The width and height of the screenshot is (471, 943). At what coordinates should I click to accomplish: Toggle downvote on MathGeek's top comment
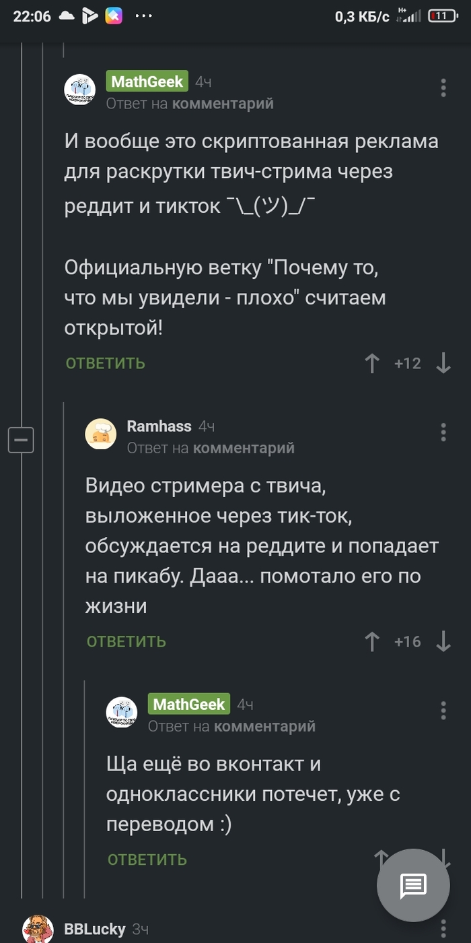pyautogui.click(x=443, y=363)
